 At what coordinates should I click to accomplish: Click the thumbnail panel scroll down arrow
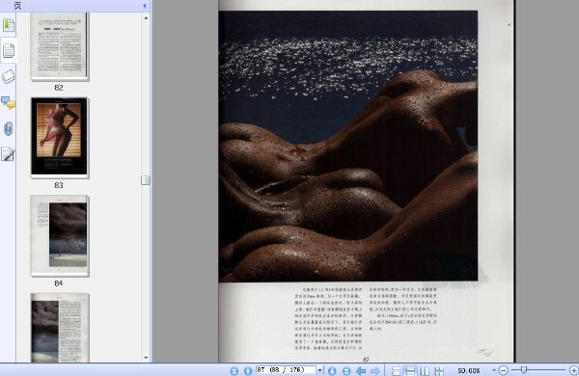point(146,357)
